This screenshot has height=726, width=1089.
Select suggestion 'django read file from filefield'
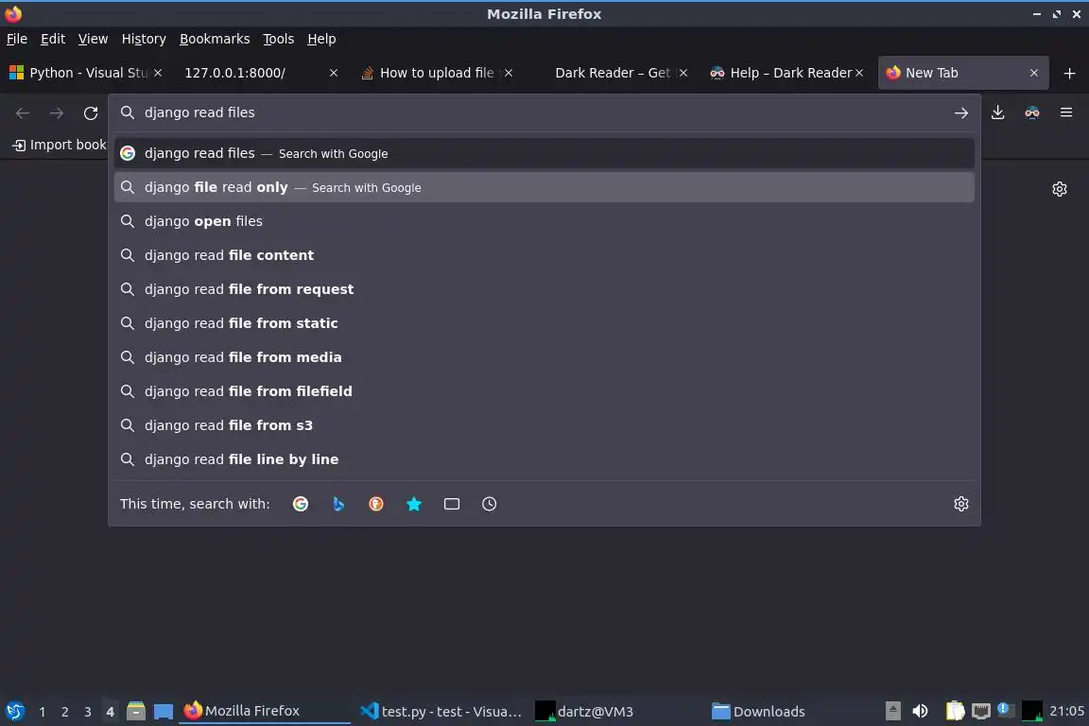coord(544,391)
